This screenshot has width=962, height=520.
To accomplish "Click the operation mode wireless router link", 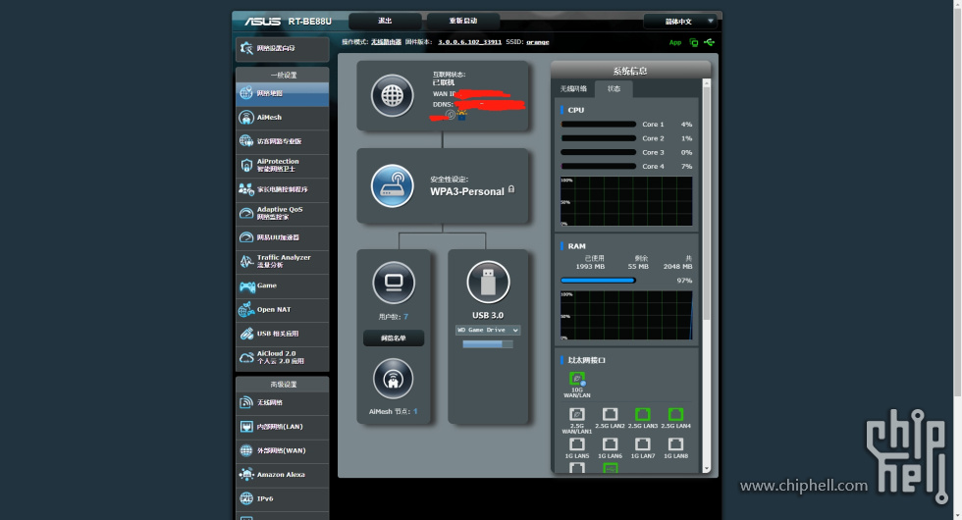I will pos(386,42).
